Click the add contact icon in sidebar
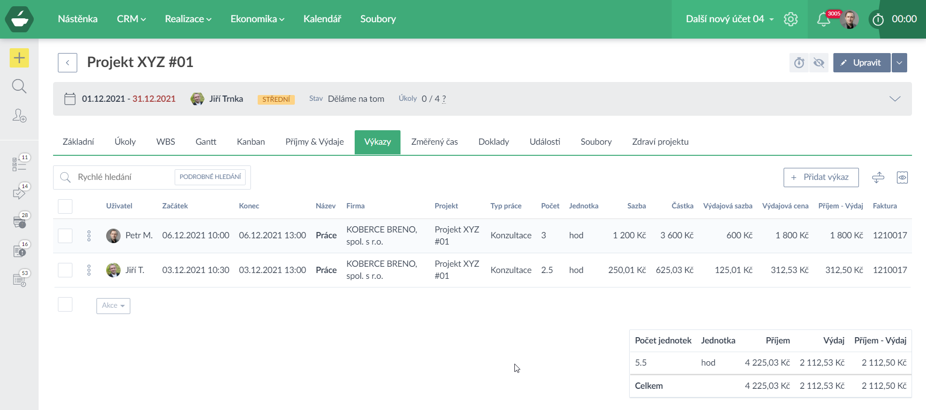 [x=19, y=116]
